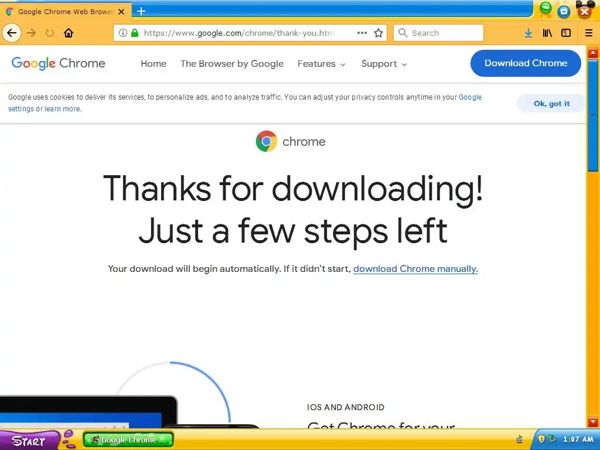Open the page actions three-dots menu
Viewport: 600px width, 450px height.
(362, 33)
